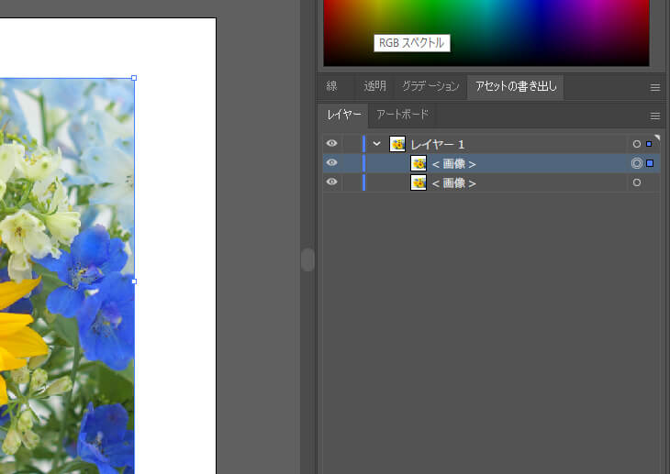
Task: Click the panel dock collapse handle
Action: point(307,259)
